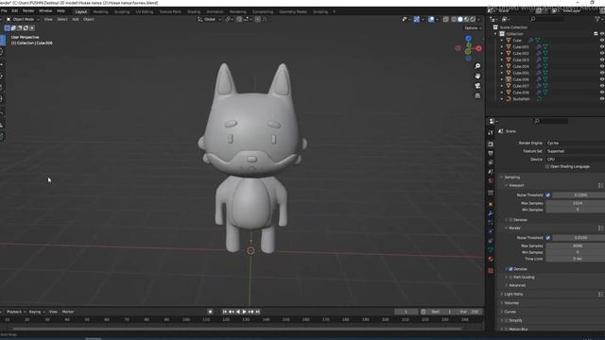Expand the Volumes panel
Viewport: 605px width, 340px height.
pos(511,303)
